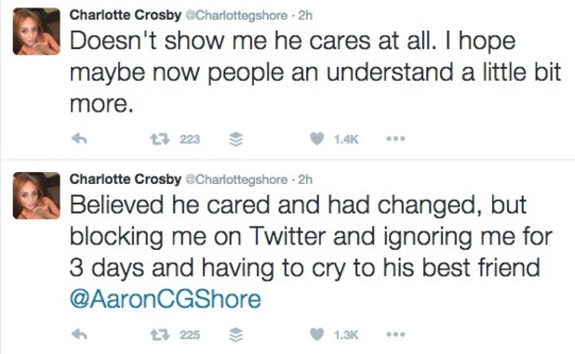Reply to the 'Believed he cared' tweet
The width and height of the screenshot is (575, 354).
(x=79, y=334)
